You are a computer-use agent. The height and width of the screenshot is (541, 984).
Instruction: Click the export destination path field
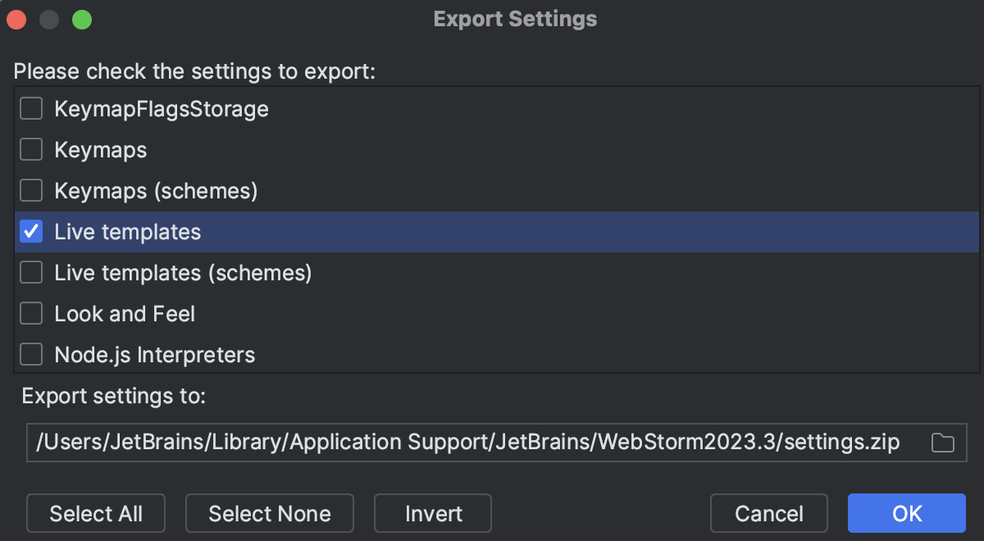(459, 442)
